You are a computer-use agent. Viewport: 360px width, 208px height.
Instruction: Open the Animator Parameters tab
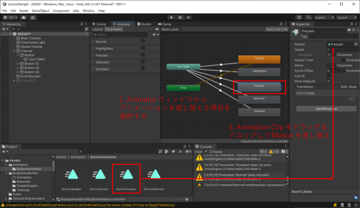tap(114, 29)
